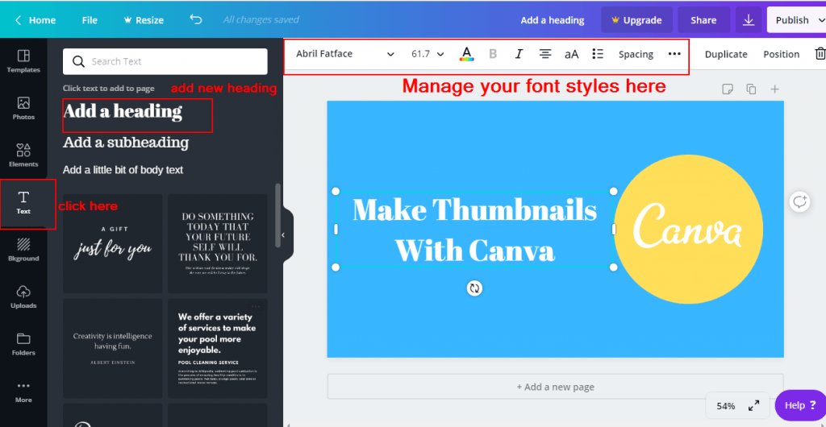Select the yellow Canva circle logo

(x=688, y=230)
